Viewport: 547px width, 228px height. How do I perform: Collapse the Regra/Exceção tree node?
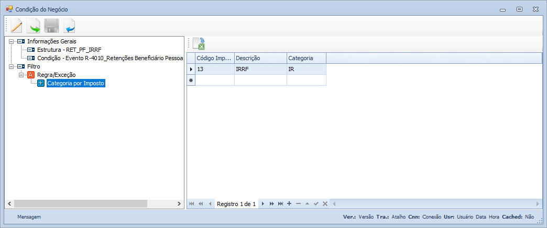tap(21, 75)
